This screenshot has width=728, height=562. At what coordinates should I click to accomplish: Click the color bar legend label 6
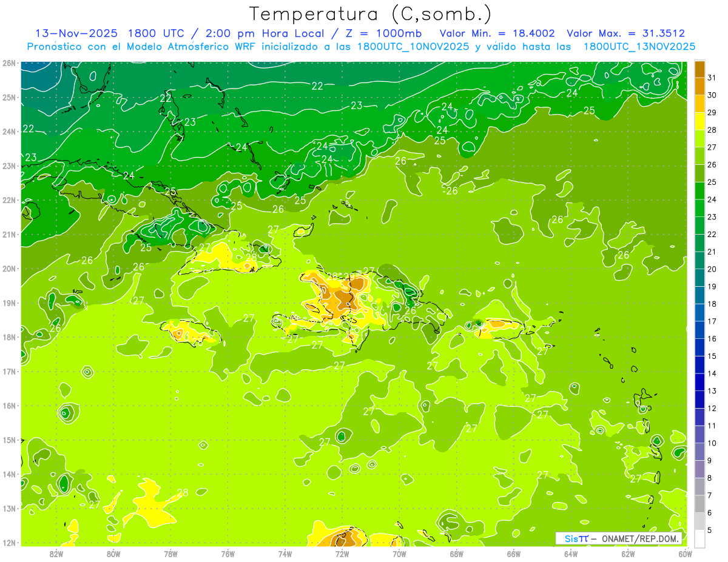click(710, 513)
